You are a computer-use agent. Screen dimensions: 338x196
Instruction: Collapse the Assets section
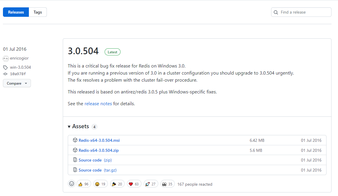(78, 126)
